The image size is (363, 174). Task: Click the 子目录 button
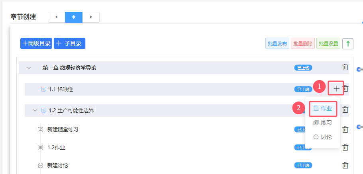(70, 43)
